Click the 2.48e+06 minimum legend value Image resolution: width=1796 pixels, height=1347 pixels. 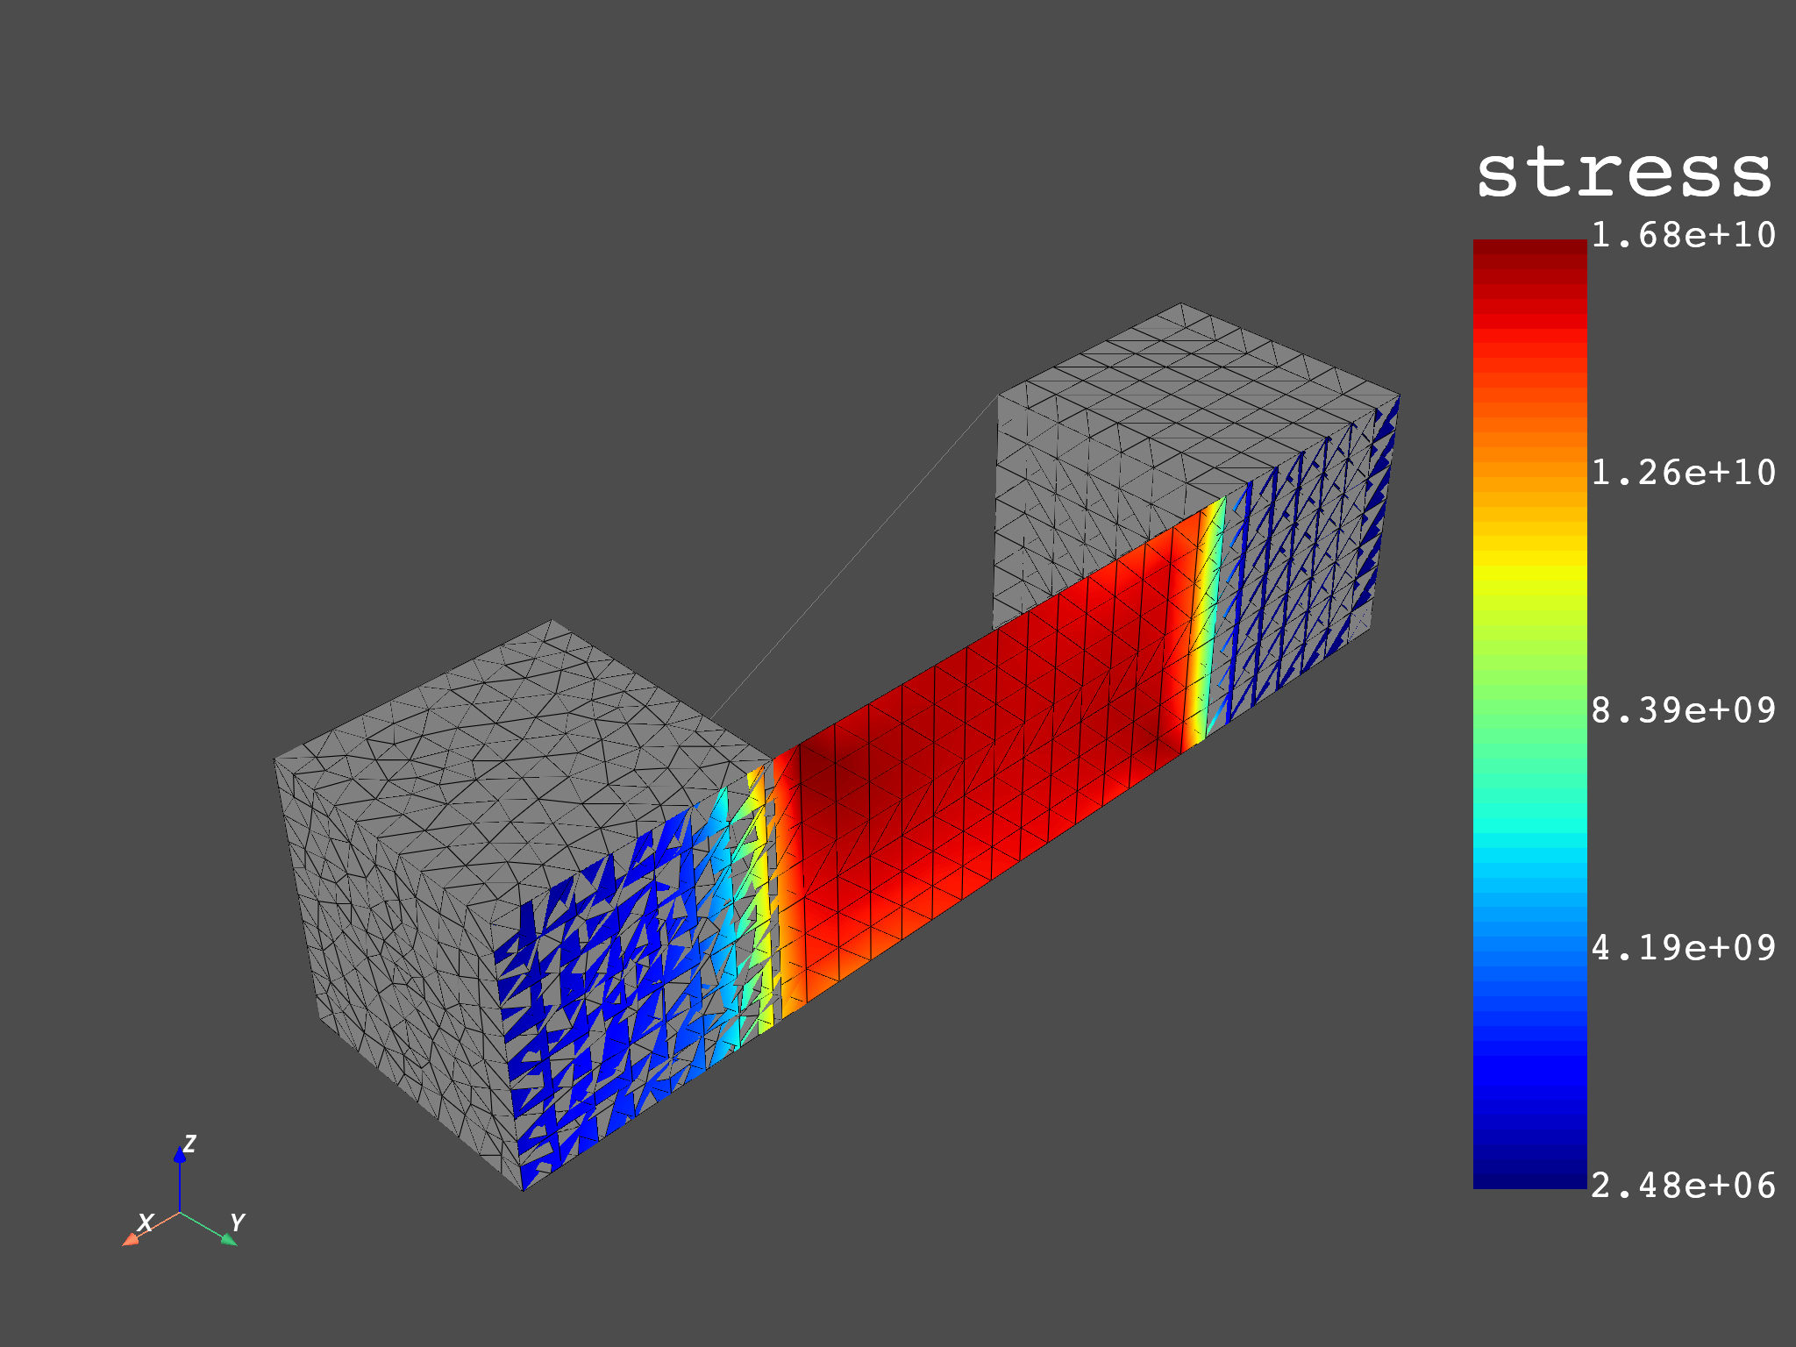tap(1683, 1186)
